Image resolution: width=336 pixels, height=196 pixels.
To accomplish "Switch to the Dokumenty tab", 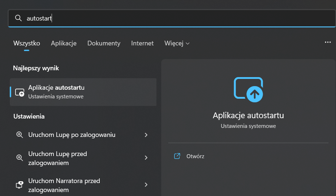I will (x=104, y=43).
